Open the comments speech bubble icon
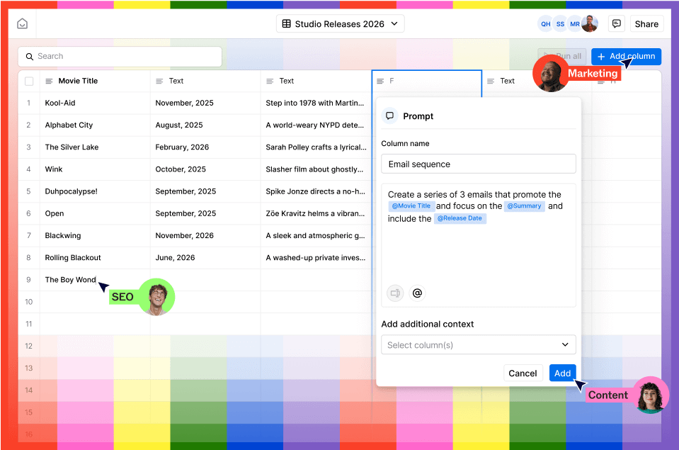679x450 pixels. click(x=617, y=24)
